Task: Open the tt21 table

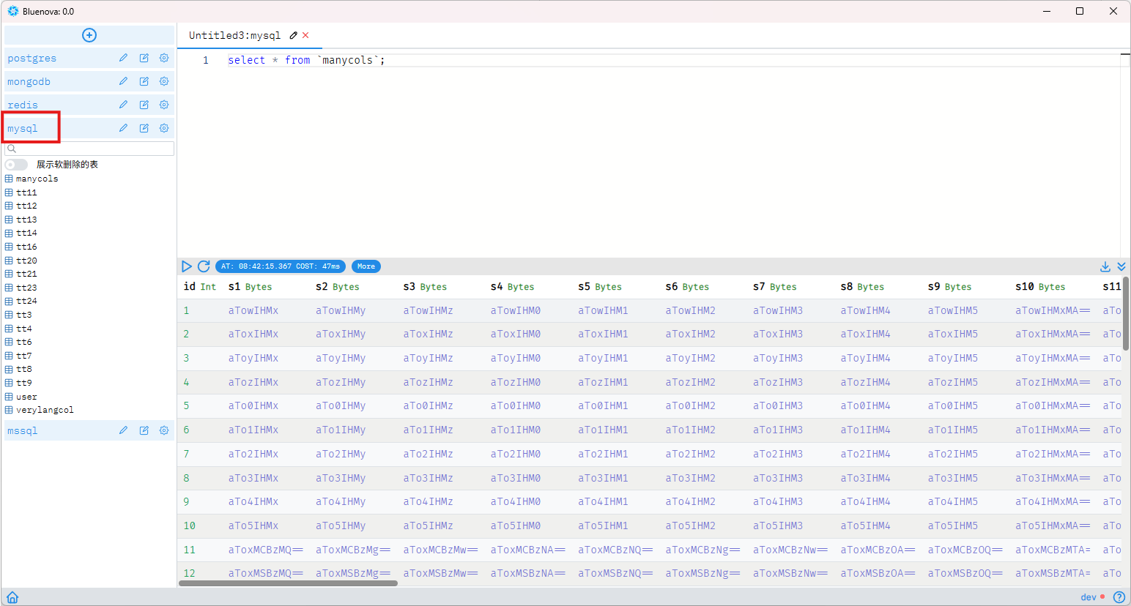Action: point(21,274)
